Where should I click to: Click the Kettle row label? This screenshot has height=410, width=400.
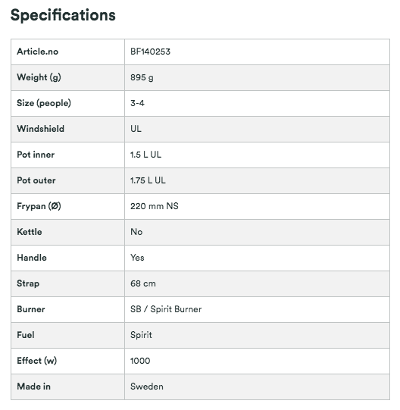coord(30,232)
